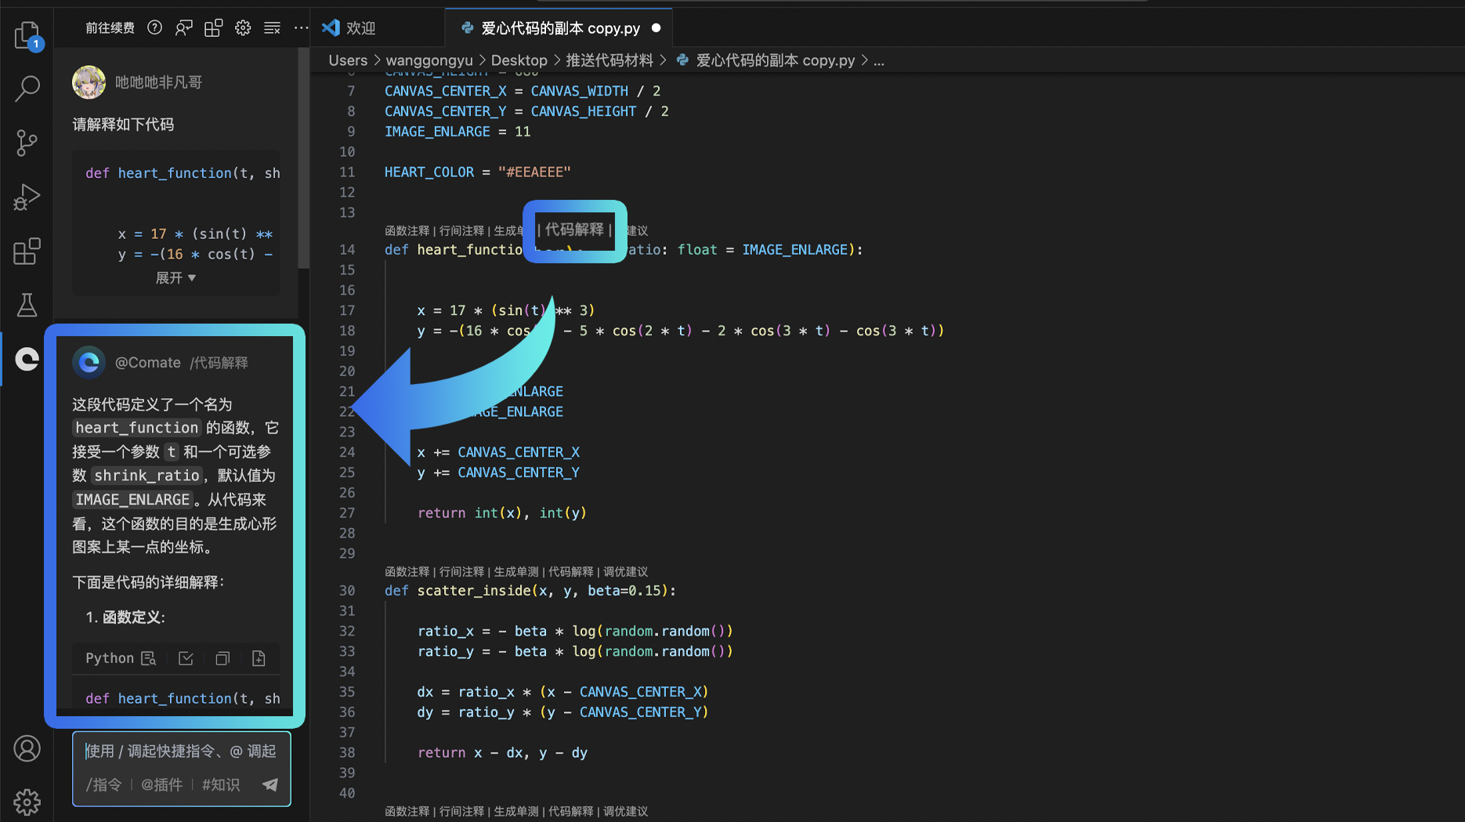Insert code into new file icon
Screen dimensions: 1465x822
click(x=259, y=659)
